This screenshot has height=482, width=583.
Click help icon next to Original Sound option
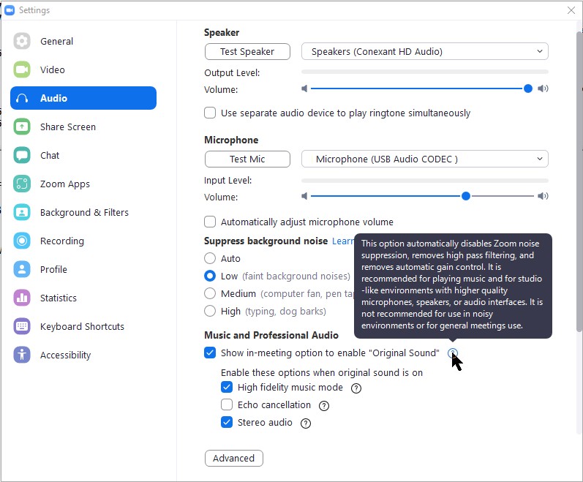pos(453,353)
